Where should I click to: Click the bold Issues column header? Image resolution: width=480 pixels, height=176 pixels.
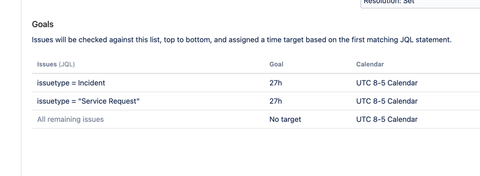click(47, 64)
